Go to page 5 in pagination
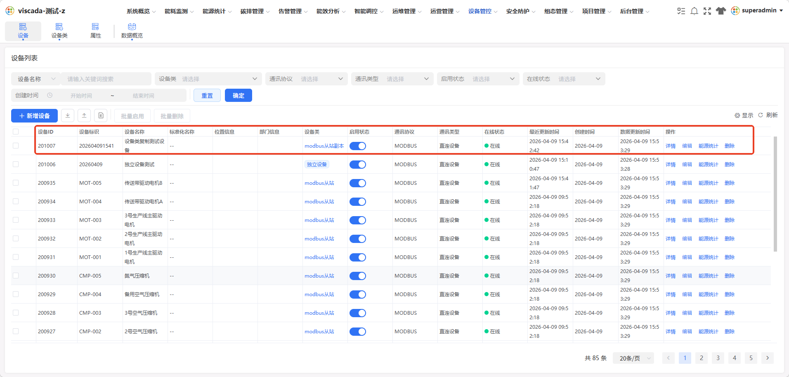 click(751, 358)
